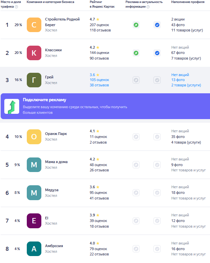Click the gray verification checkmark for Медуза
210x263 pixels.
tap(157, 193)
